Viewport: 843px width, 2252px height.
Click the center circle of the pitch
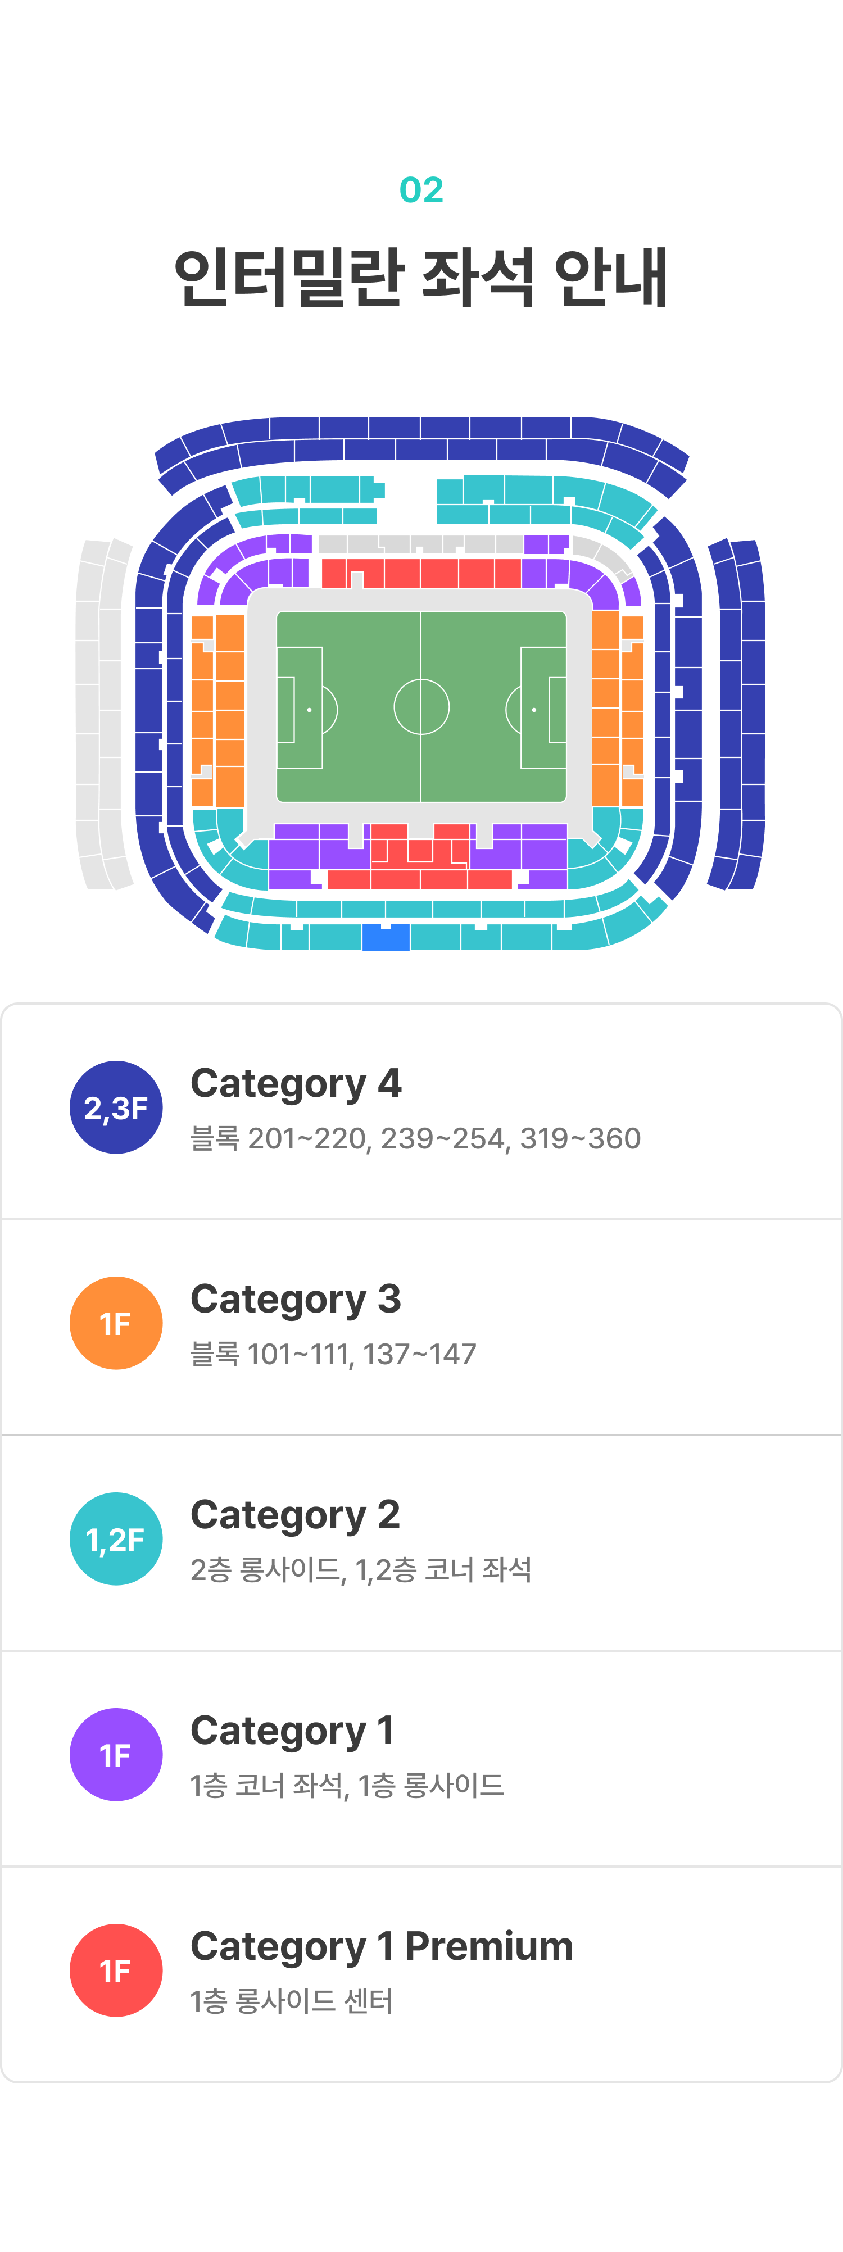422,706
